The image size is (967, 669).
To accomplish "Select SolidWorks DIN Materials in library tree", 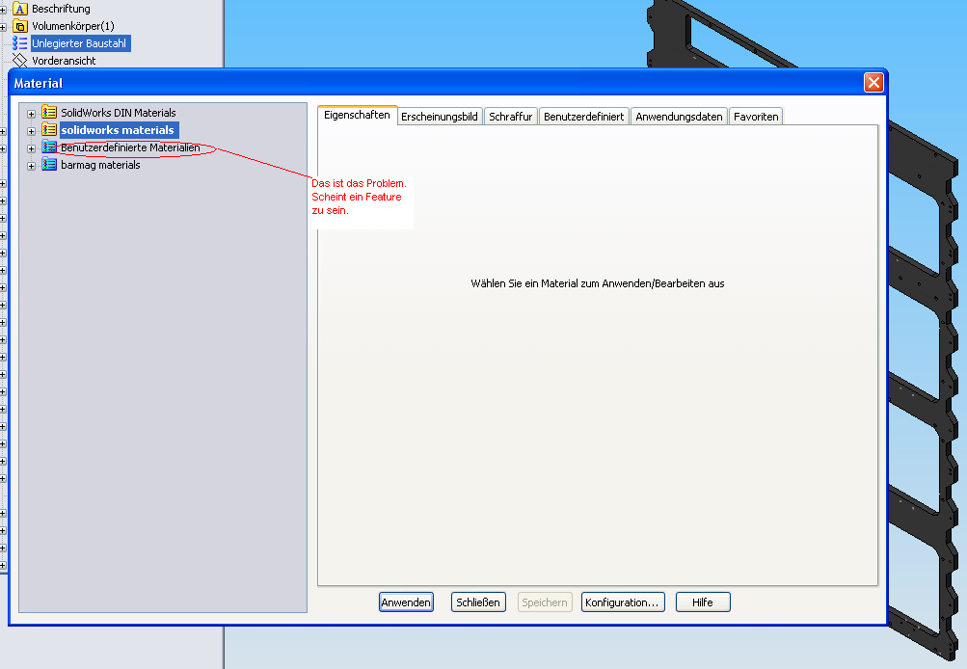I will point(119,113).
